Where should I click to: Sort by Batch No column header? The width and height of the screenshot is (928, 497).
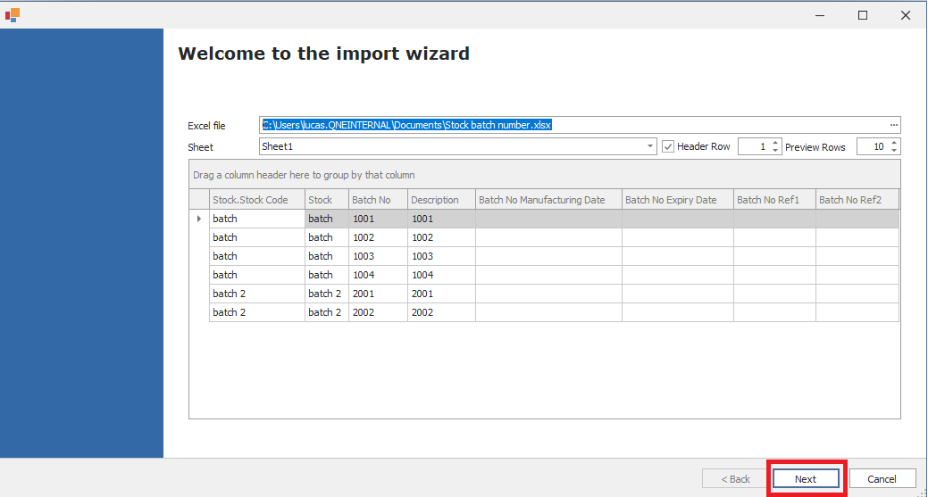click(378, 200)
